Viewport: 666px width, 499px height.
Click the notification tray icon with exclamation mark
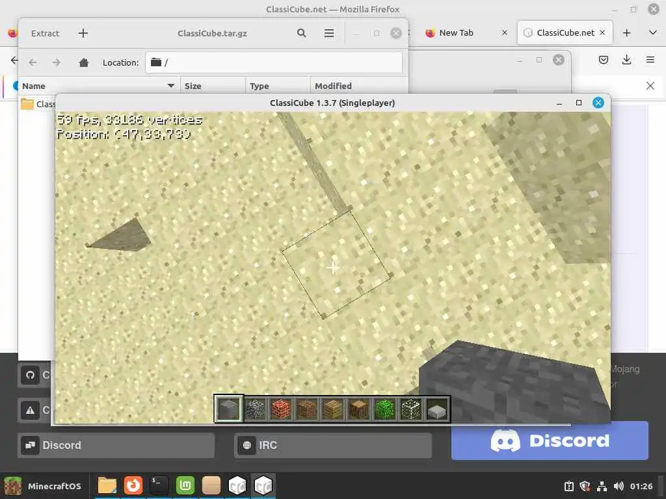[568, 486]
